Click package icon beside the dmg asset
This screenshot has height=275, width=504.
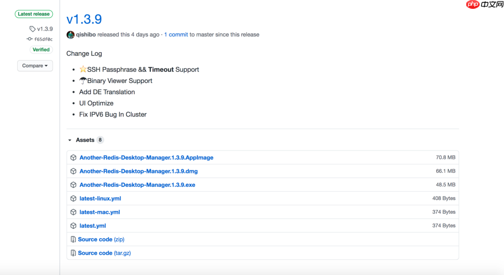pyautogui.click(x=73, y=171)
